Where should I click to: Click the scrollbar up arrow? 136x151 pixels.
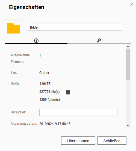tap(128, 46)
